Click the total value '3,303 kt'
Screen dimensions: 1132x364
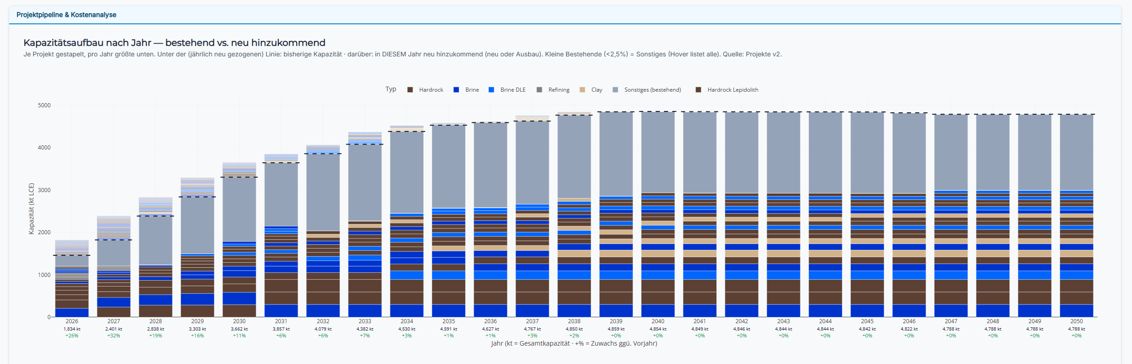click(197, 329)
